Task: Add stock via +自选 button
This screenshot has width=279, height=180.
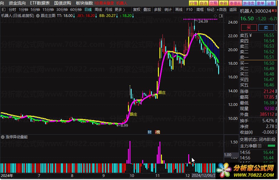Action: (222, 10)
